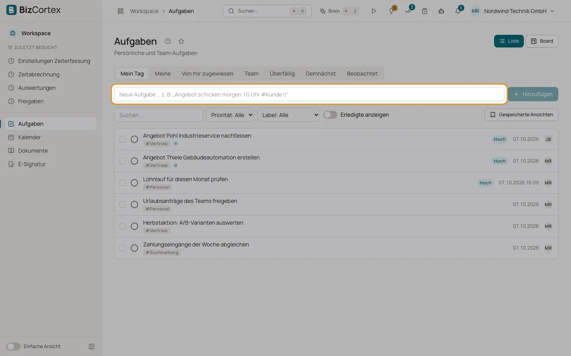Open the apps grid icon beside Workspace breadcrumb
The image size is (571, 356).
tap(121, 11)
